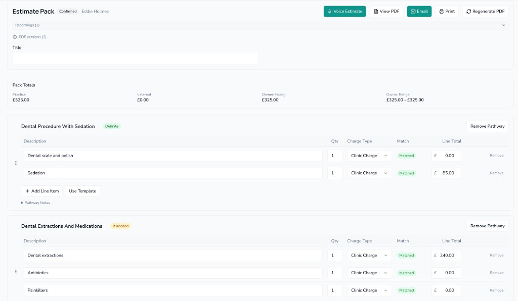The height and width of the screenshot is (301, 518).
Task: Open Charge Type dropdown for Dental extractions
Action: 369,256
